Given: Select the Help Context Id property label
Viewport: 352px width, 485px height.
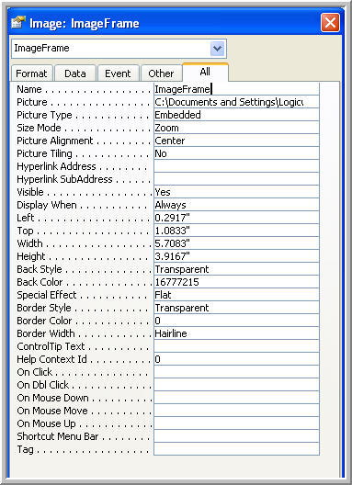Looking at the screenshot, I should click(51, 359).
